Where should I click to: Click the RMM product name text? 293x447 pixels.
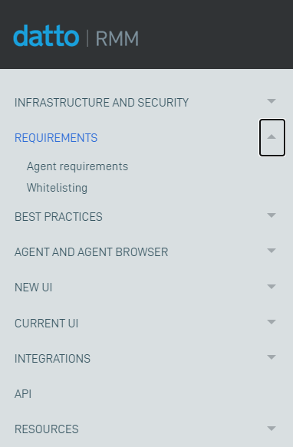tap(117, 39)
